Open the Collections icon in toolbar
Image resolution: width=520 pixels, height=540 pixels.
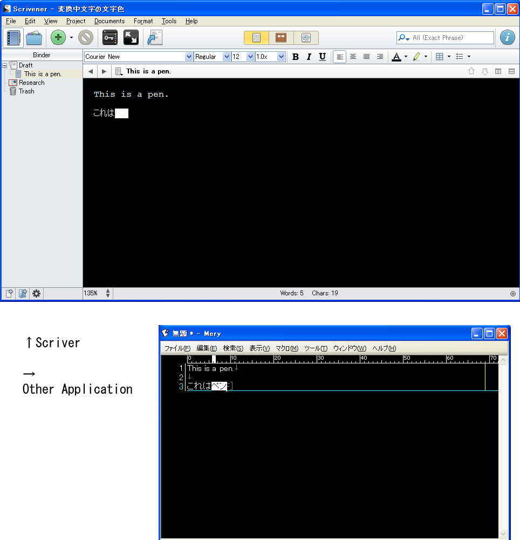point(33,38)
